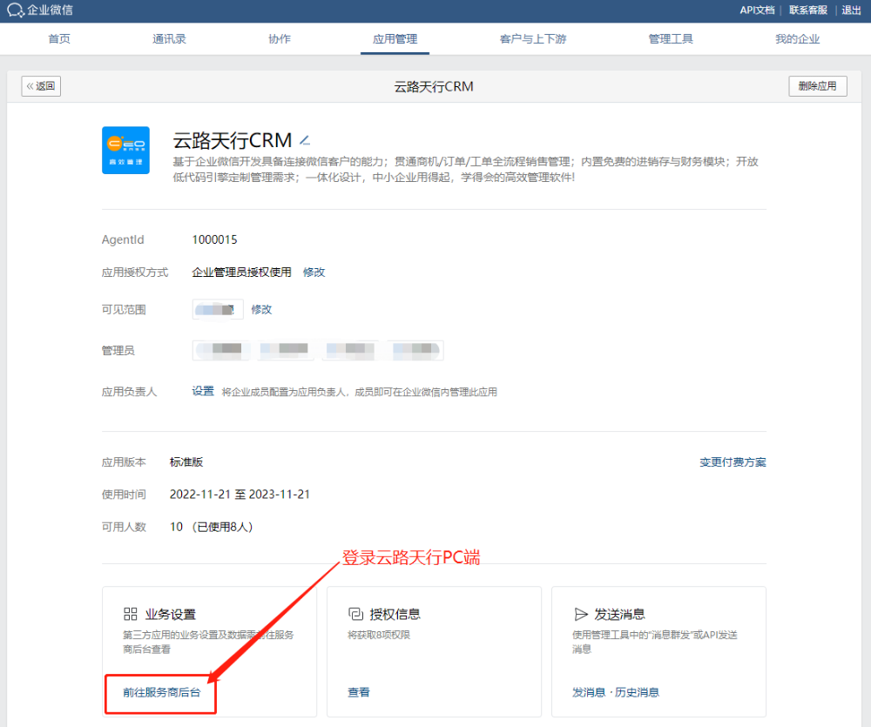This screenshot has height=727, width=871.
Task: Click the date range 2022-11-21 至 2023-11-21
Action: [240, 495]
